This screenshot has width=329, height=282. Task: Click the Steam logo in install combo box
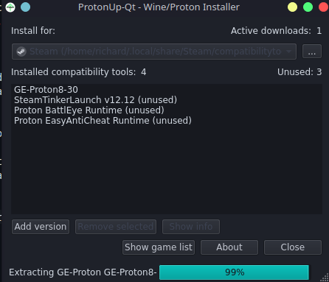point(21,52)
